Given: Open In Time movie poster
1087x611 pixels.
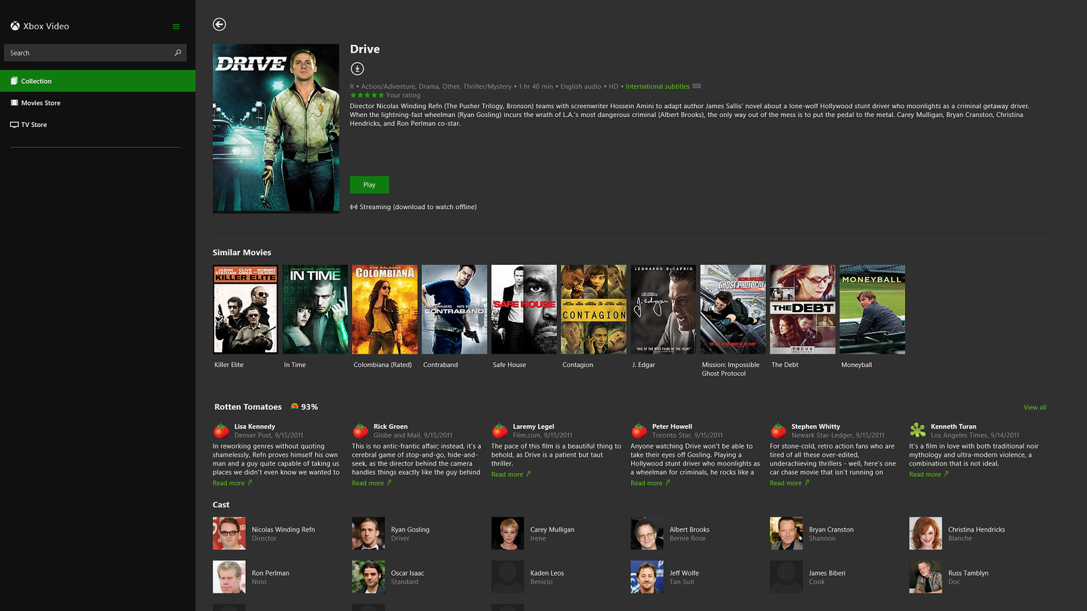Looking at the screenshot, I should pos(315,310).
